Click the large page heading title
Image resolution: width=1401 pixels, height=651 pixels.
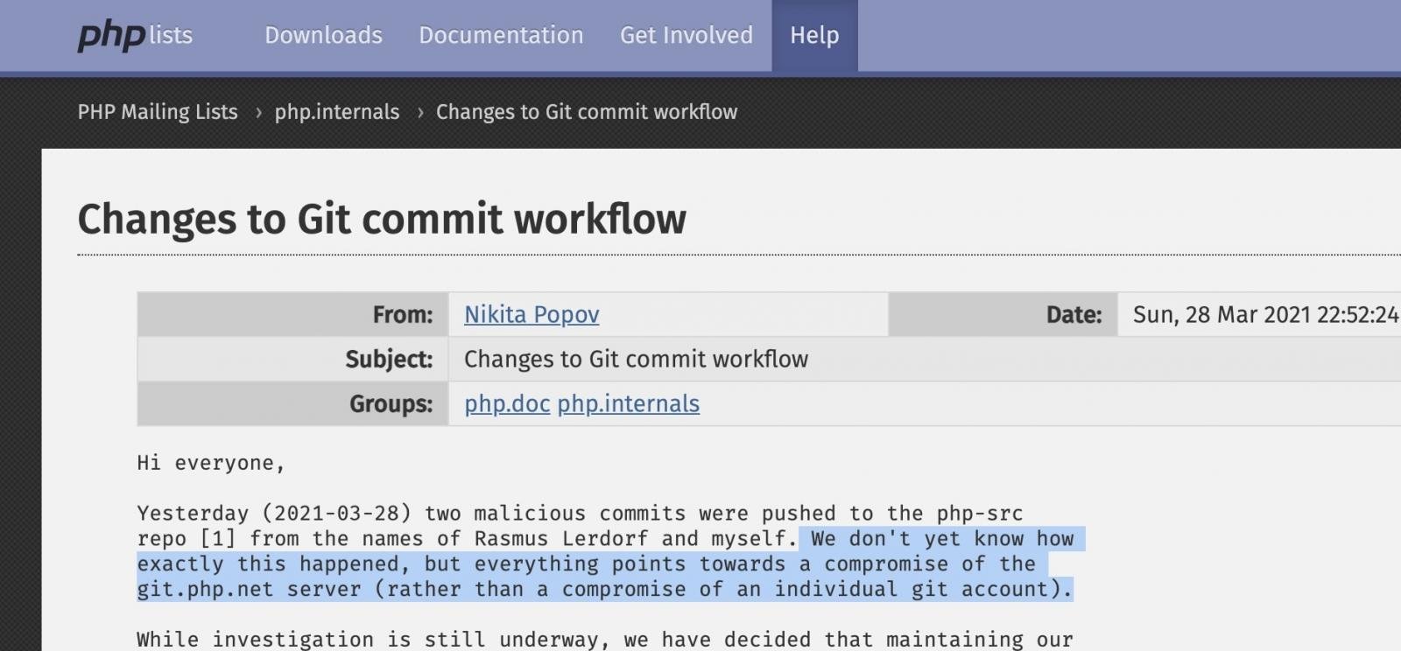click(x=382, y=219)
